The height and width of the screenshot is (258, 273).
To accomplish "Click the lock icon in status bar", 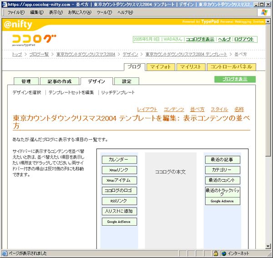I will coord(223,253).
